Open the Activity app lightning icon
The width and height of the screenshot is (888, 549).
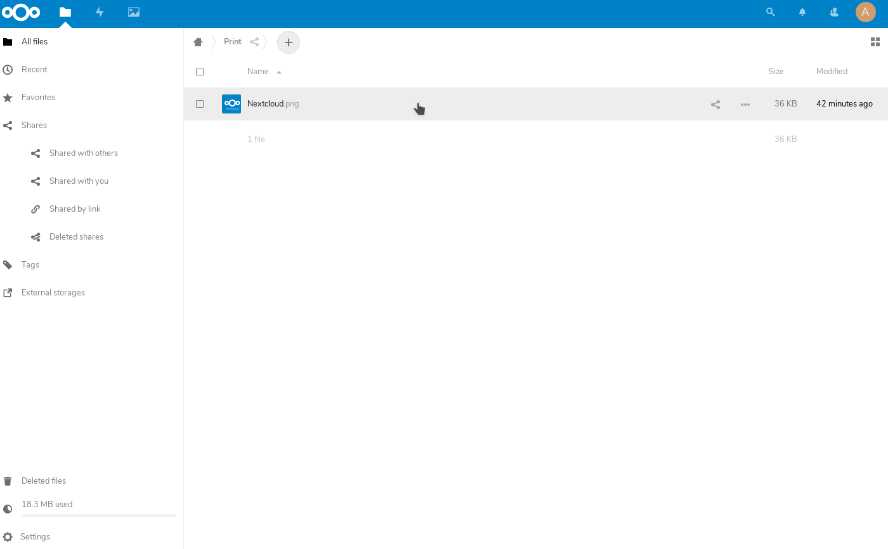(100, 12)
